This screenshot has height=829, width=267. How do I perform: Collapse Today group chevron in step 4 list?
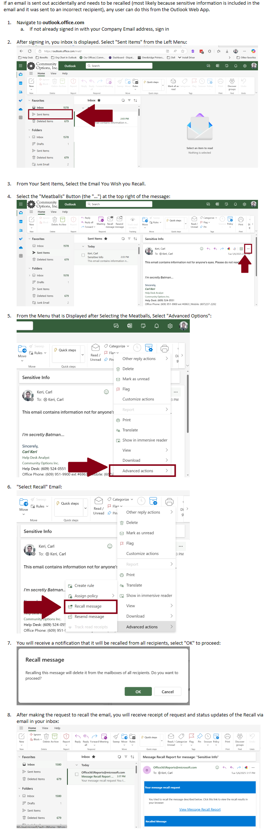(x=83, y=246)
